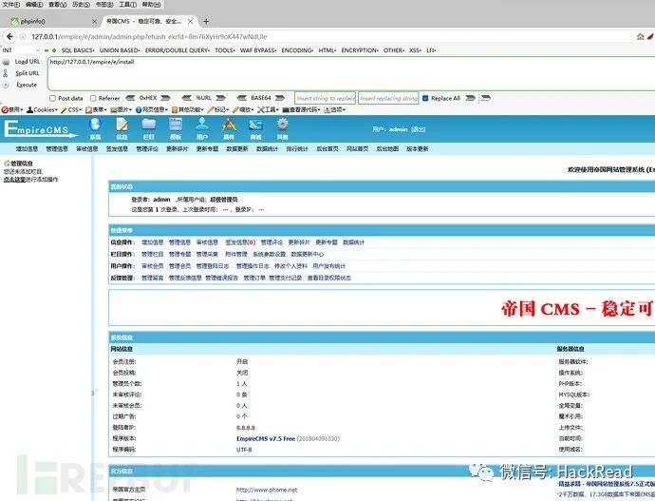Open the 查看源代码 (View Source) dropdown
The image size is (655, 501).
pyautogui.click(x=302, y=109)
